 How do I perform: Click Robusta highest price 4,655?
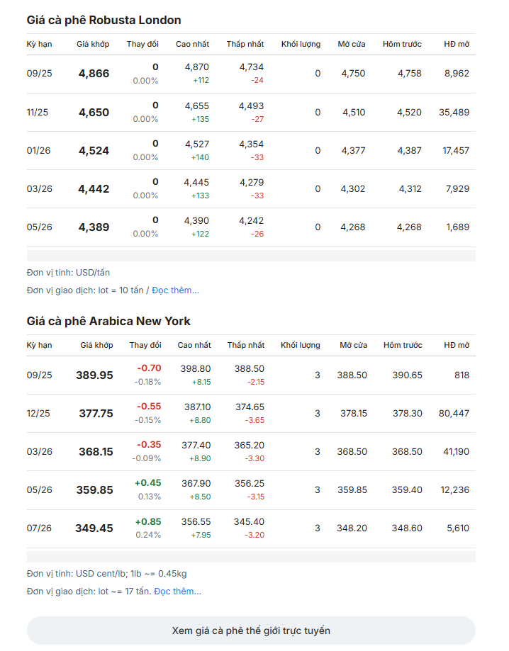pyautogui.click(x=197, y=106)
